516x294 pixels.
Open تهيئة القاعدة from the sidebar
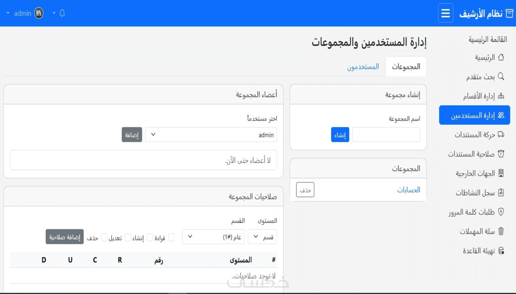(x=475, y=251)
